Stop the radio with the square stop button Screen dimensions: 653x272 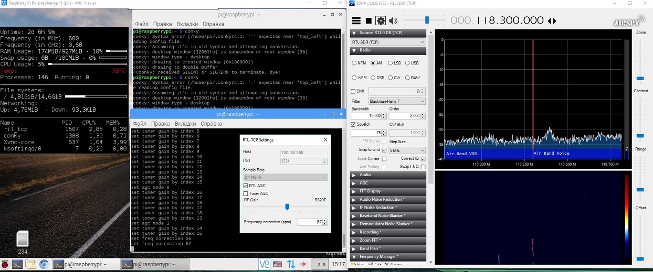(x=368, y=21)
